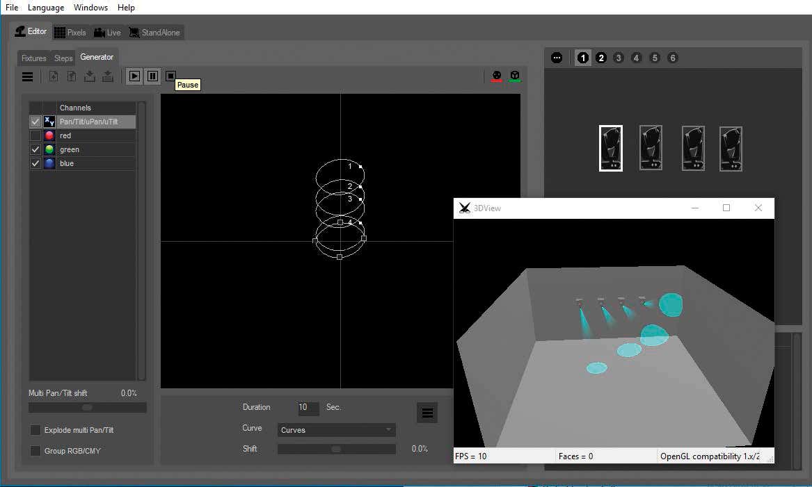Enable the red channel checkbox
The image size is (812, 487).
(35, 135)
